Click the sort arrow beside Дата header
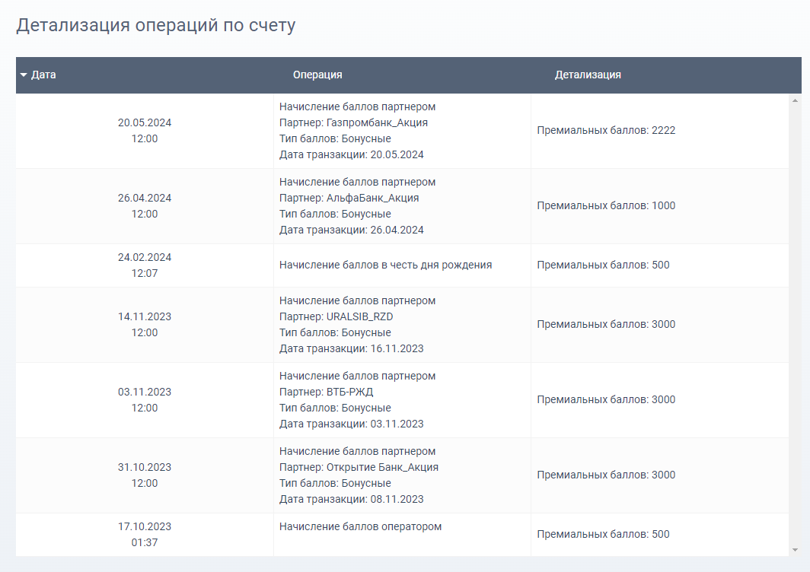This screenshot has width=810, height=572. tap(24, 75)
